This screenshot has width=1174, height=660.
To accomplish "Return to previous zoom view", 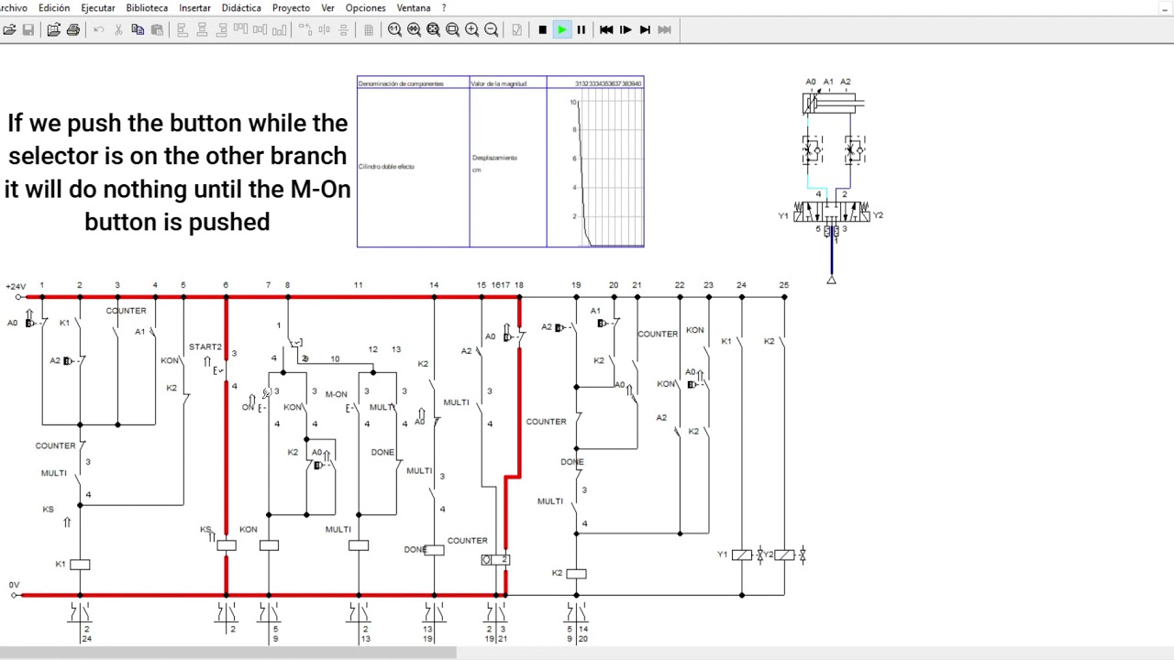I will click(x=414, y=30).
